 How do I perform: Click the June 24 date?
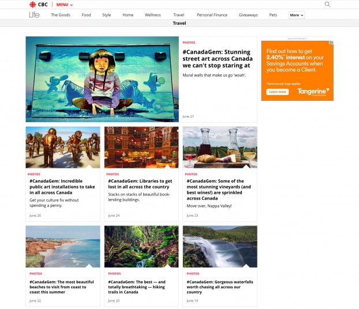[114, 216]
